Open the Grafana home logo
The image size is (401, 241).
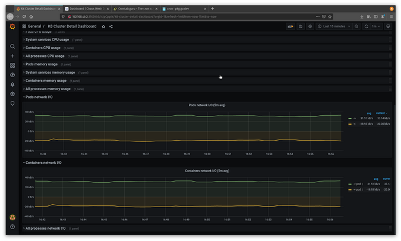(12, 27)
